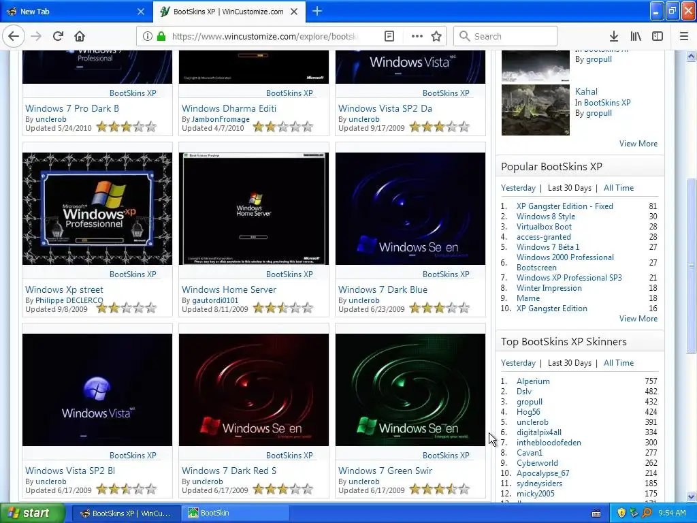Image resolution: width=697 pixels, height=523 pixels.
Task: Visit author gautordi0101 profile
Action: click(x=215, y=300)
